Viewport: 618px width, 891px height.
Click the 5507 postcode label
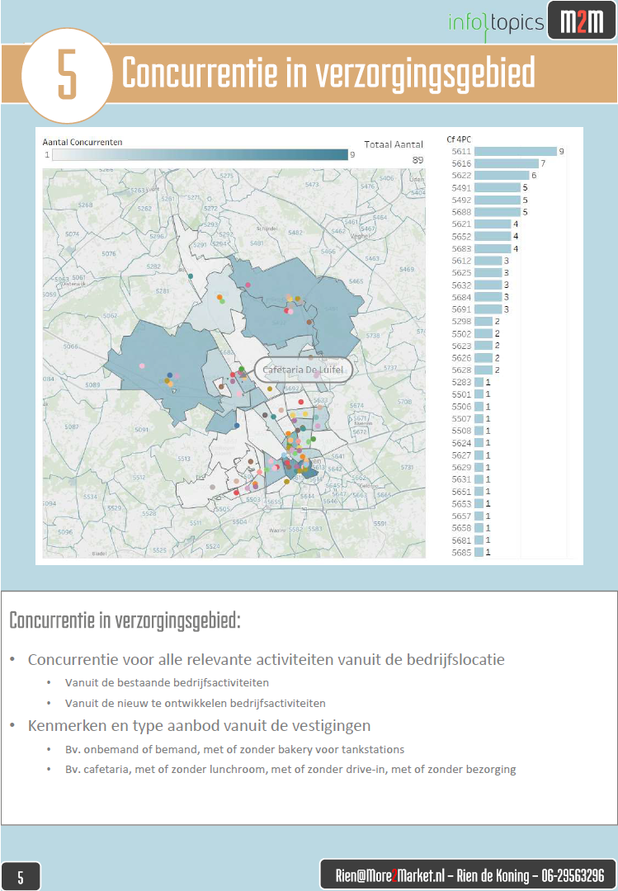point(461,419)
